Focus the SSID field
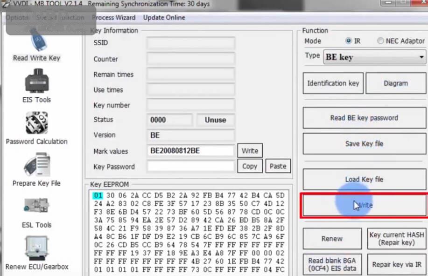The height and width of the screenshot is (276, 428). (x=191, y=43)
